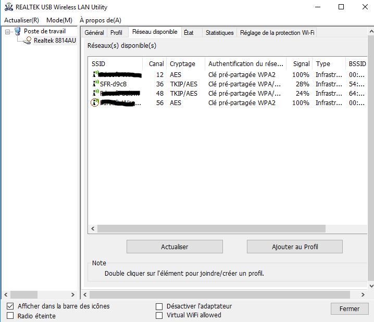Maximize the Realtek utility window
374x322 pixels.
coord(341,7)
